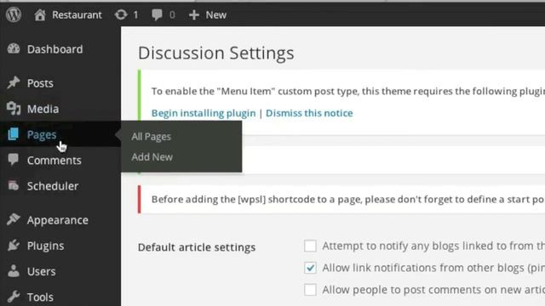
Task: Click the comments count 0 in admin bar
Action: coord(172,15)
